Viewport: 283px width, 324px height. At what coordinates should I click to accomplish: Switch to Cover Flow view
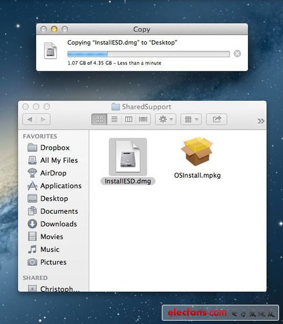coord(143,119)
